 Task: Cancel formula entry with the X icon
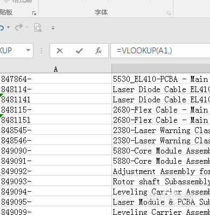59,51
